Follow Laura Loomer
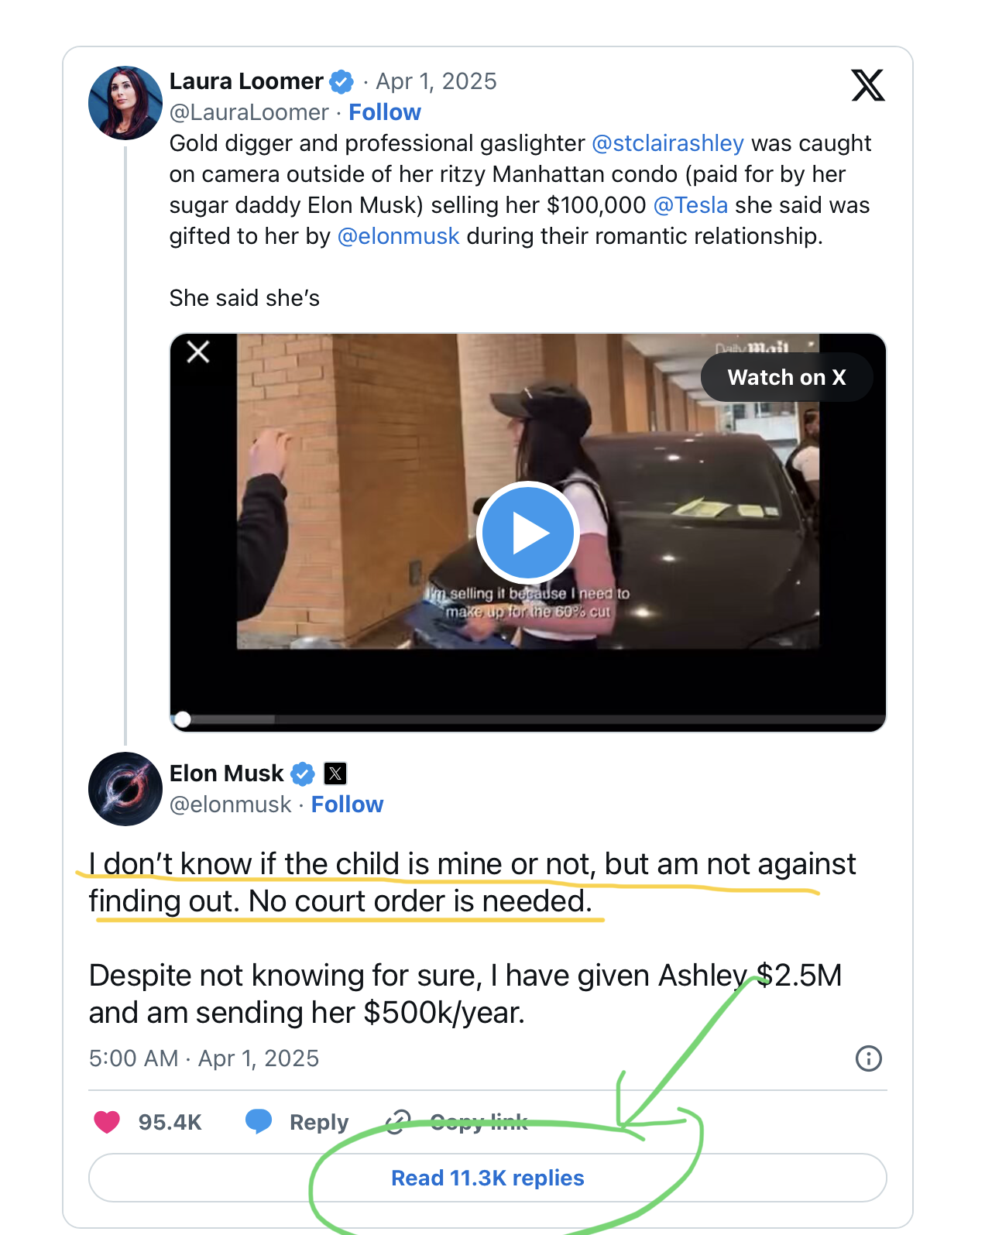The width and height of the screenshot is (985, 1235). (x=385, y=112)
